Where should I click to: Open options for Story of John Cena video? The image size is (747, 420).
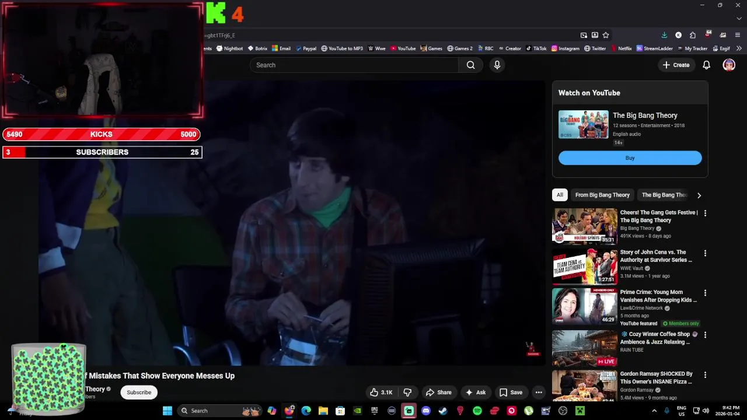705,253
